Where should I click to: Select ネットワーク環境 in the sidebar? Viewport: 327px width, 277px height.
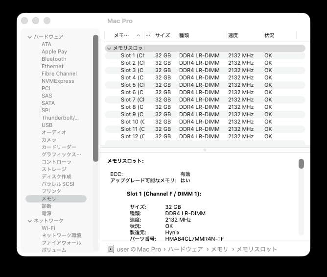61,235
